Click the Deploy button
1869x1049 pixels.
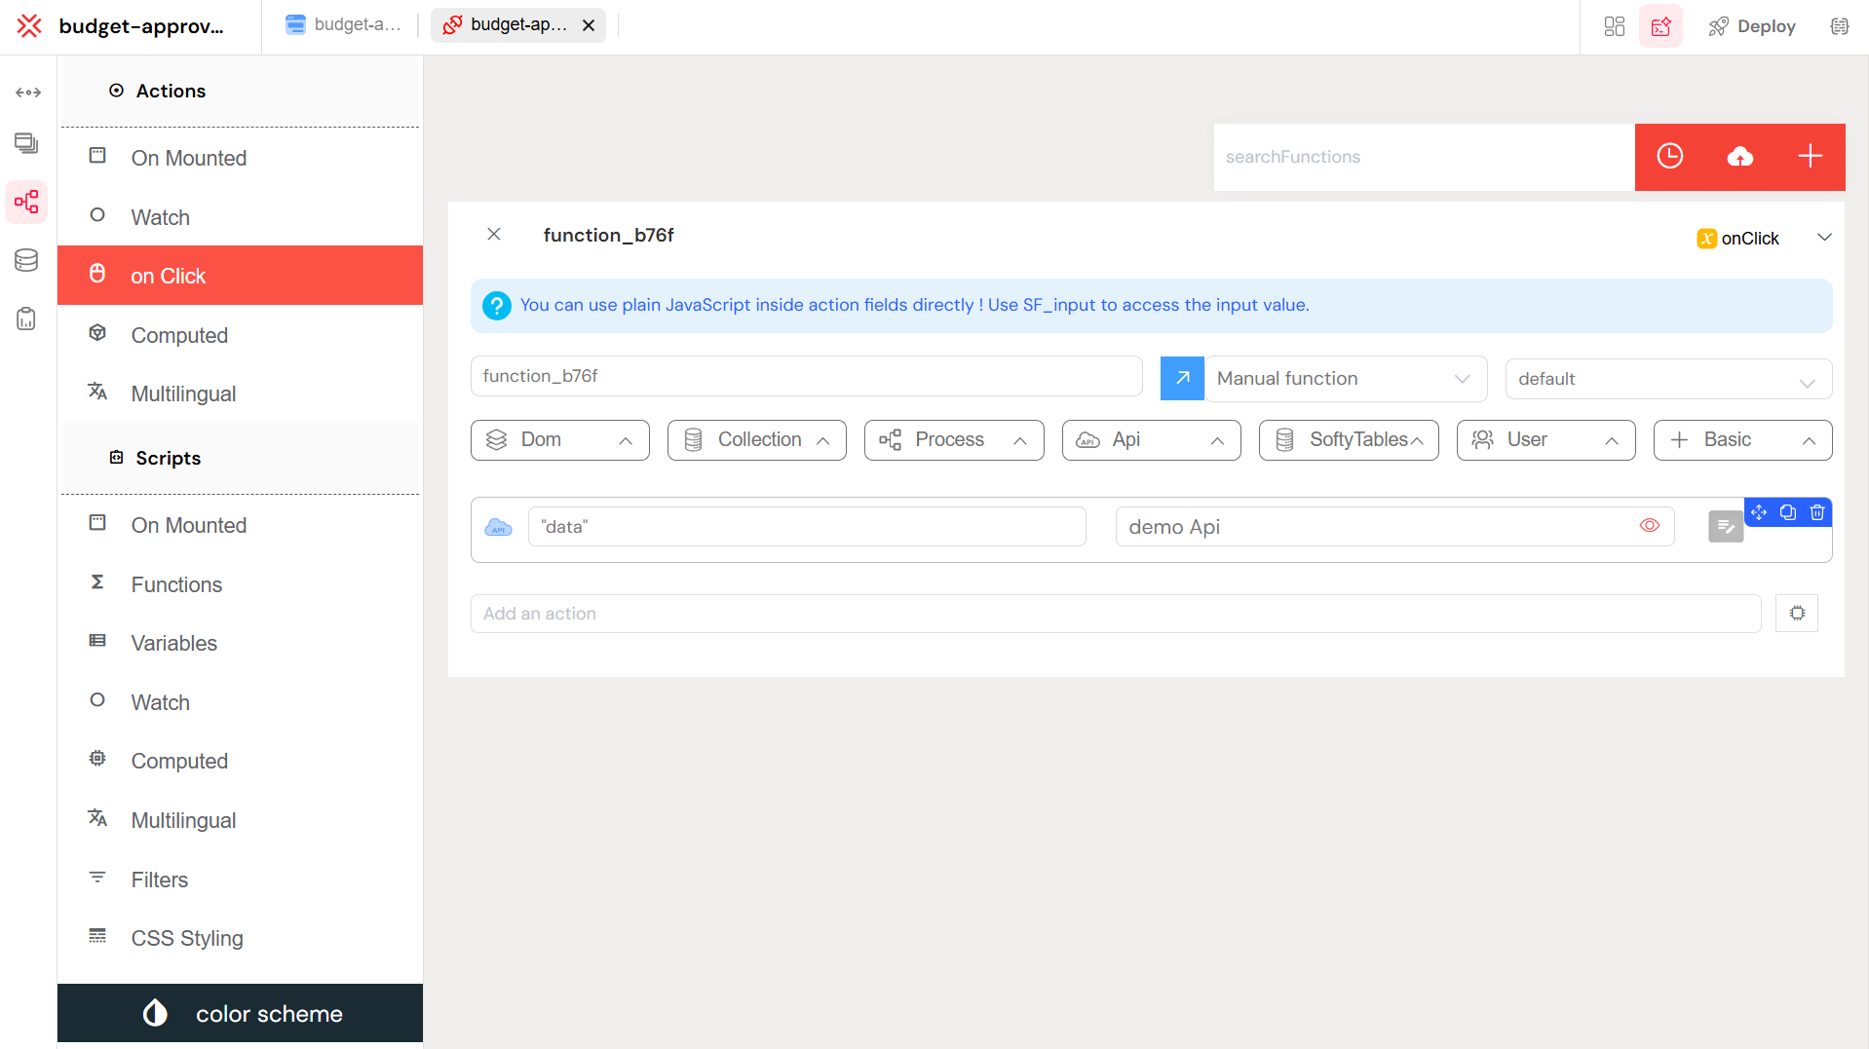pyautogui.click(x=1752, y=26)
